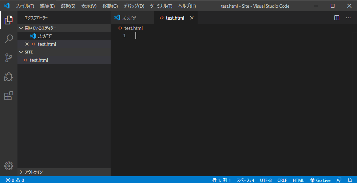Split the editor to the right
The height and width of the screenshot is (183, 357).
[x=337, y=18]
